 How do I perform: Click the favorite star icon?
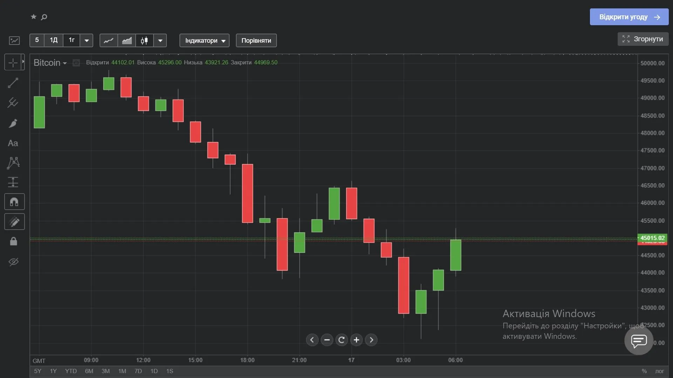click(34, 16)
